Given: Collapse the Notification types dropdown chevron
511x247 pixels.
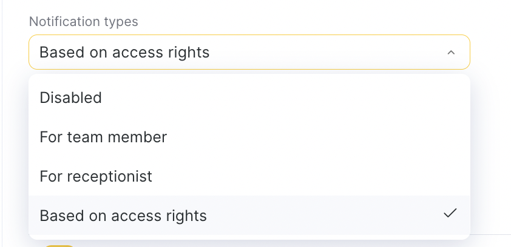Looking at the screenshot, I should tap(450, 53).
